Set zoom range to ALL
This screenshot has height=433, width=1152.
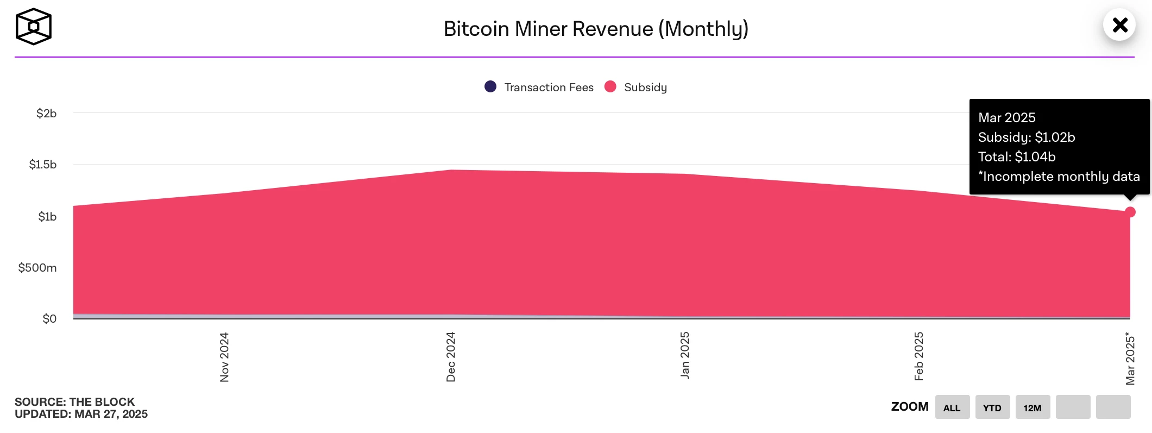952,407
